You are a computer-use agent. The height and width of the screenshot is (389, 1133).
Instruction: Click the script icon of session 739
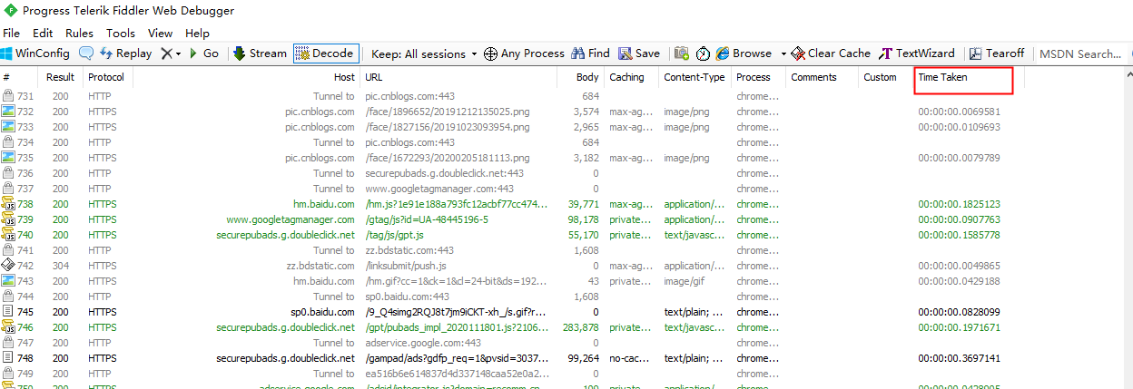7,219
